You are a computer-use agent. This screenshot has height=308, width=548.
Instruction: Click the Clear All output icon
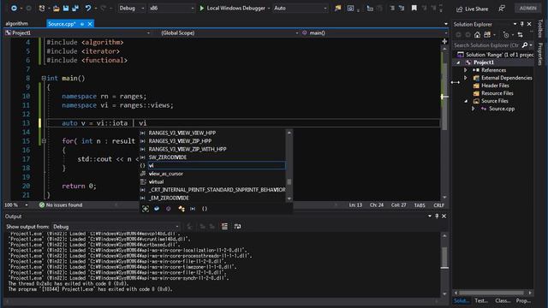point(224,227)
